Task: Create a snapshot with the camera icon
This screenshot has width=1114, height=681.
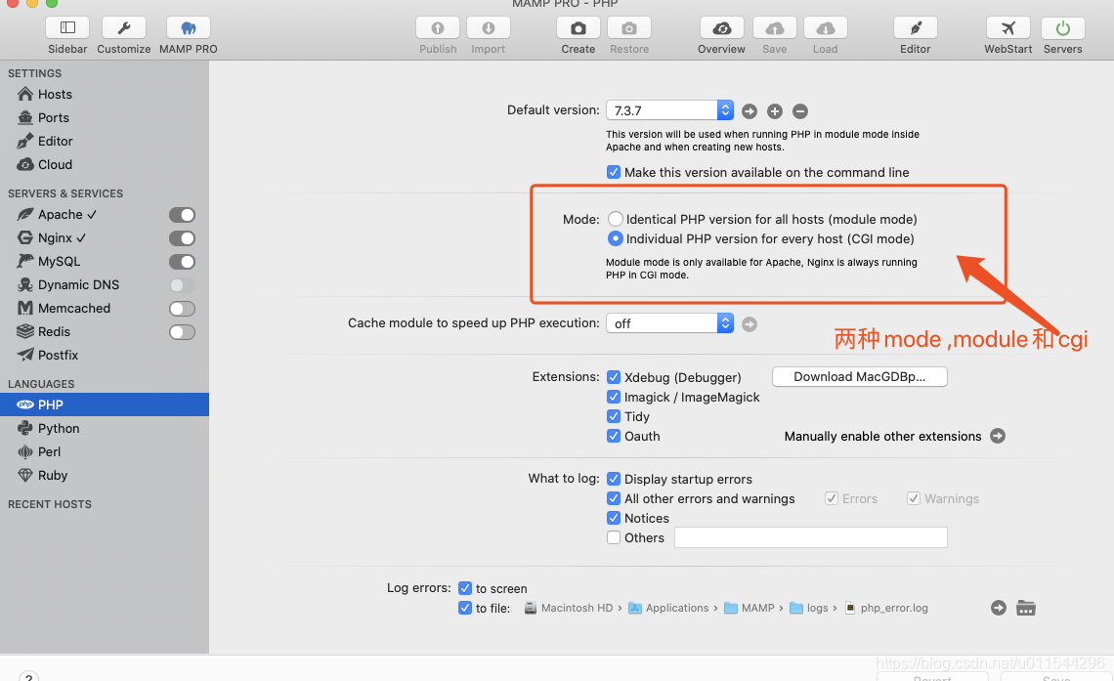Action: click(578, 27)
